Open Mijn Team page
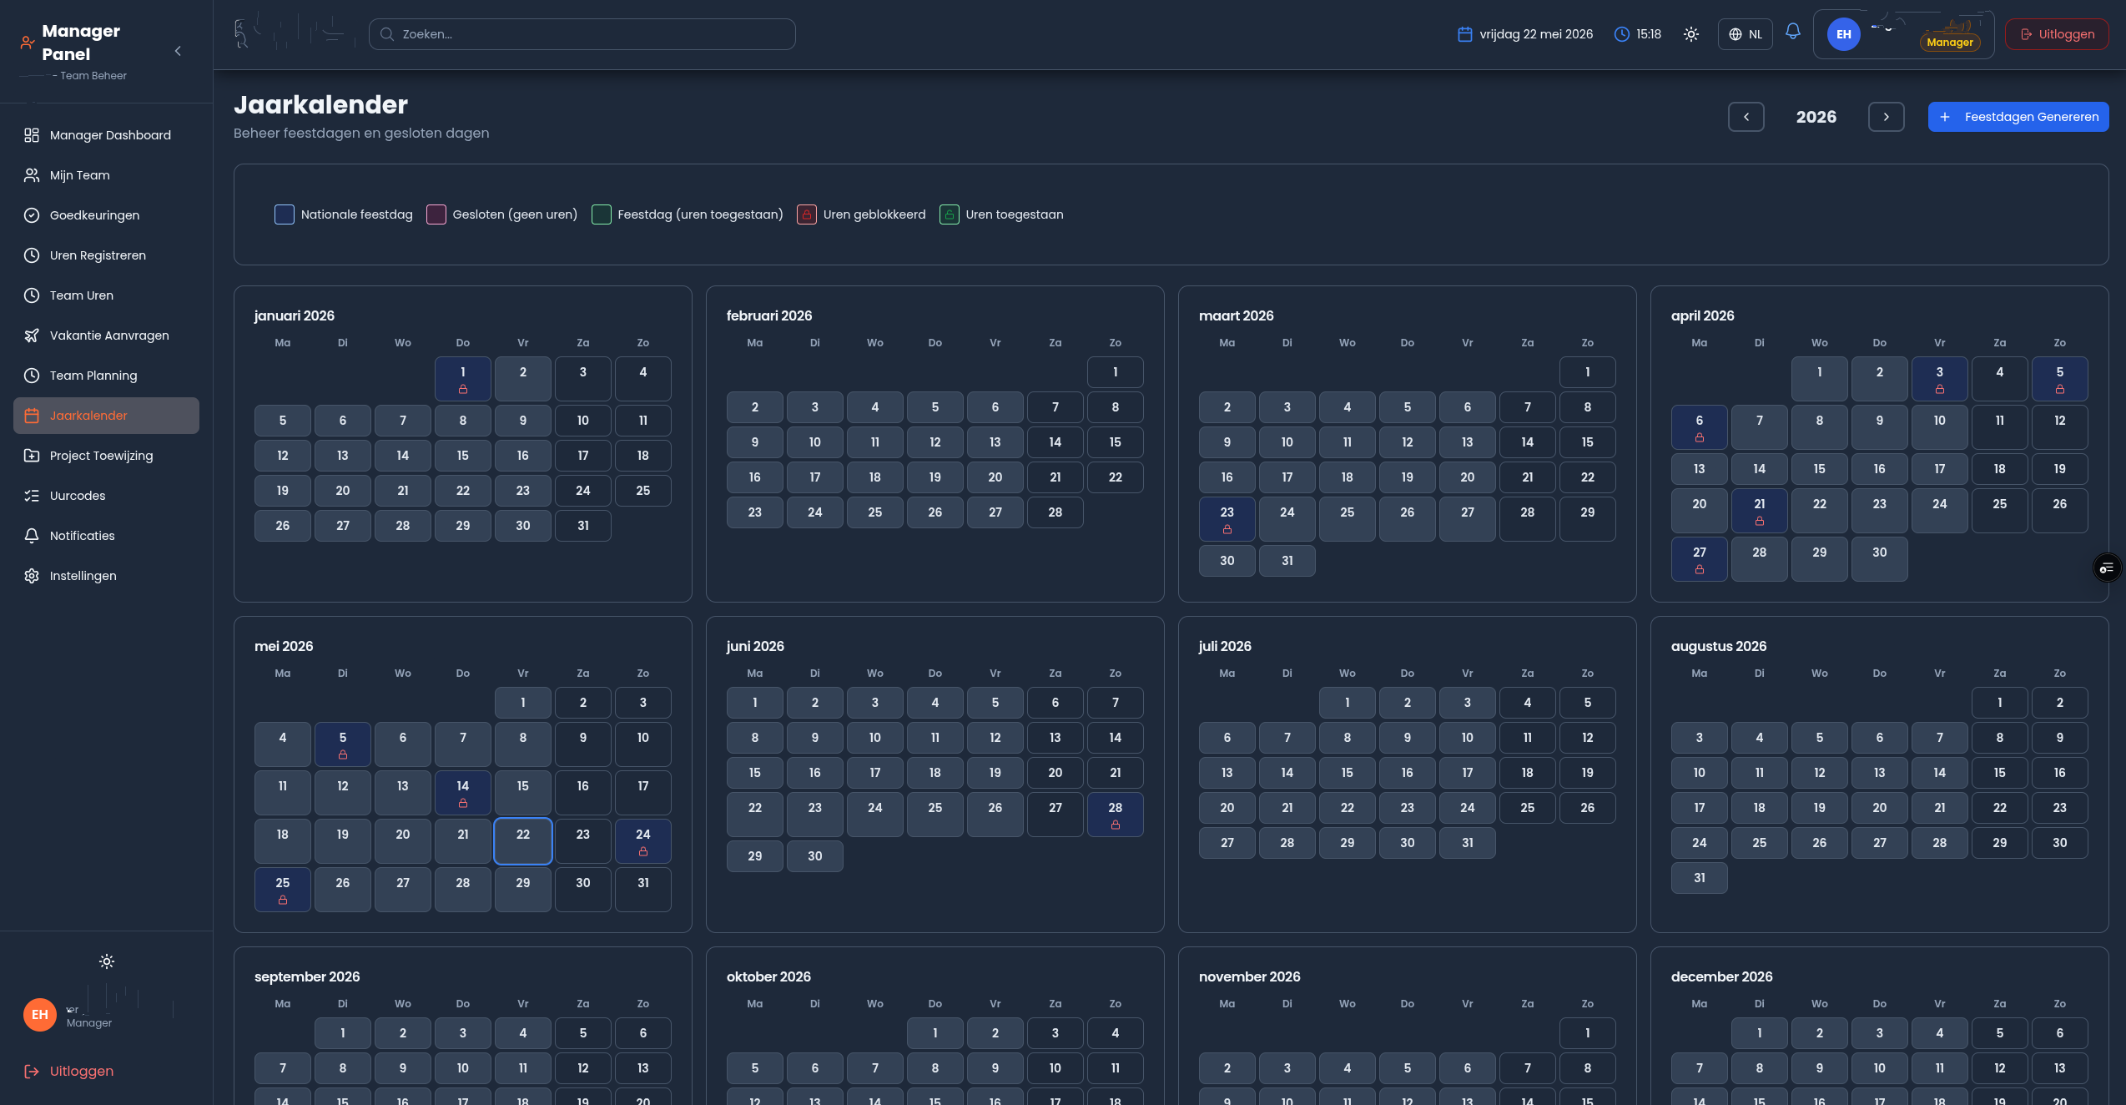This screenshot has height=1105, width=2126. click(x=106, y=175)
